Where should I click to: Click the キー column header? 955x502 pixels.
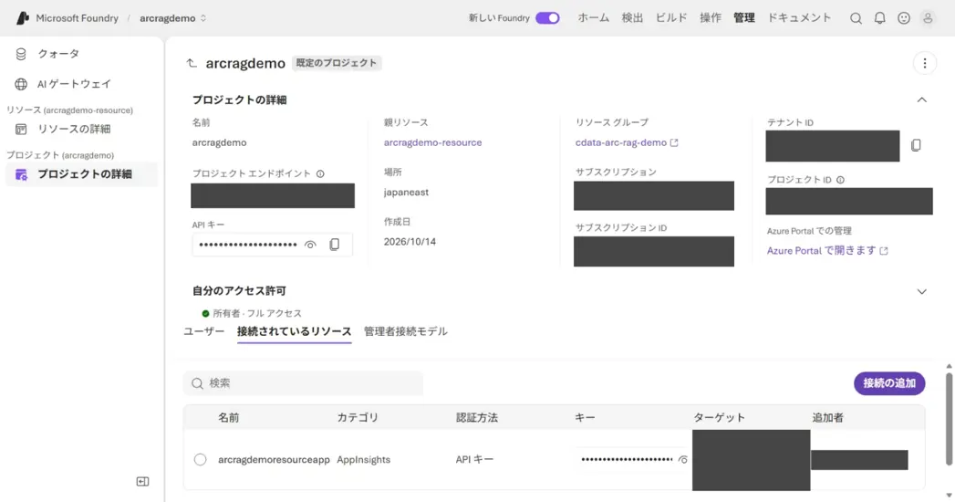click(x=585, y=417)
